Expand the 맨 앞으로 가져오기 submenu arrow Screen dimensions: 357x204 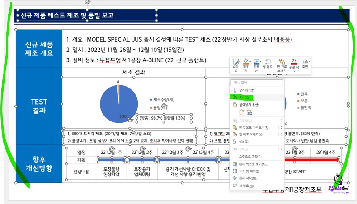(282, 128)
